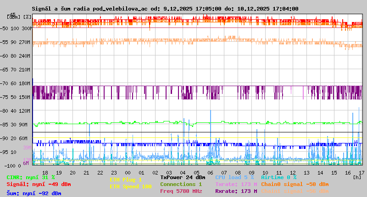This screenshot has width=367, height=197.
Task: Click the 'Airtime 0 %' legend text
Action: [x=278, y=177]
